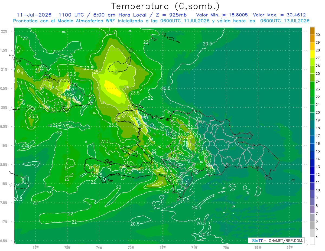
Task: Click the '75W' longitude axis label
Action: (x=67, y=247)
